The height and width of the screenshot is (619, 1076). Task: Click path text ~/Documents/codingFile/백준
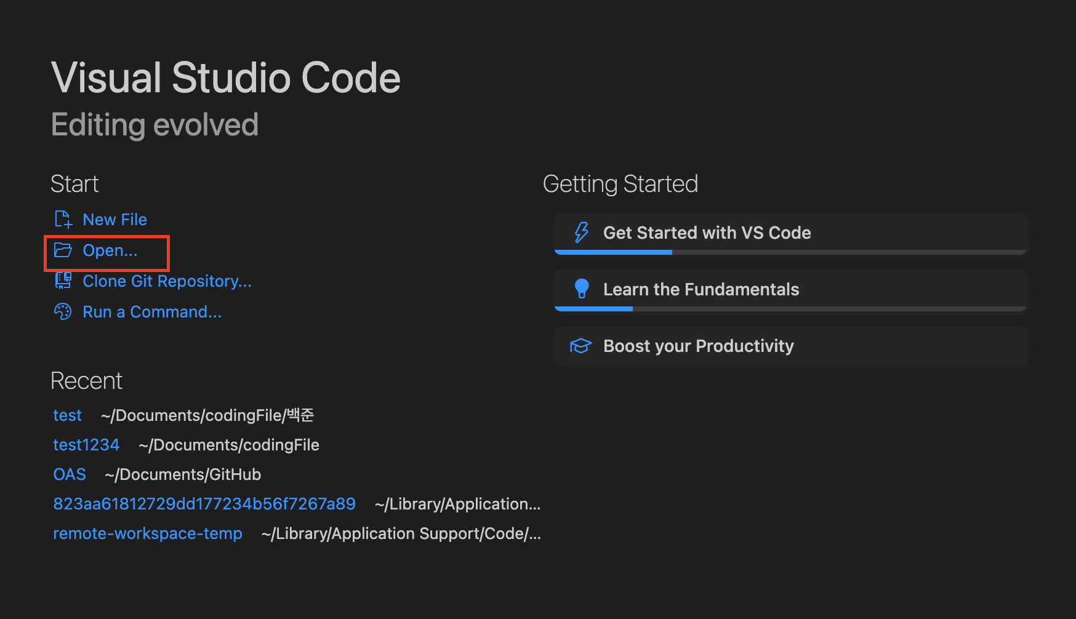click(x=207, y=415)
